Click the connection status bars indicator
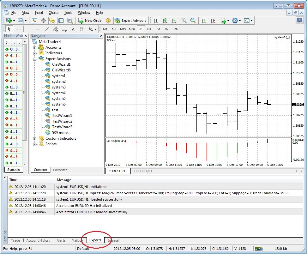This screenshot has height=254, width=307. (259, 249)
